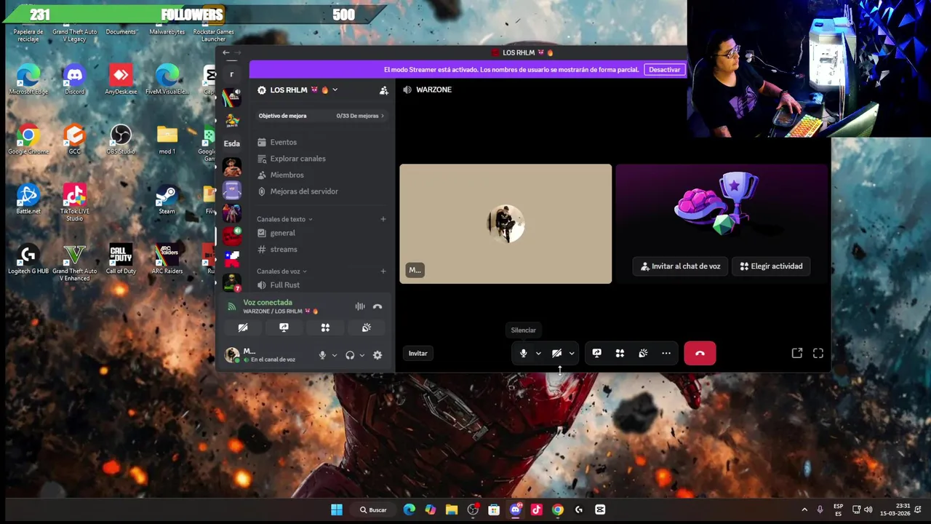Mute microphone in the user panel
Viewport: 931px width, 524px height.
point(322,355)
